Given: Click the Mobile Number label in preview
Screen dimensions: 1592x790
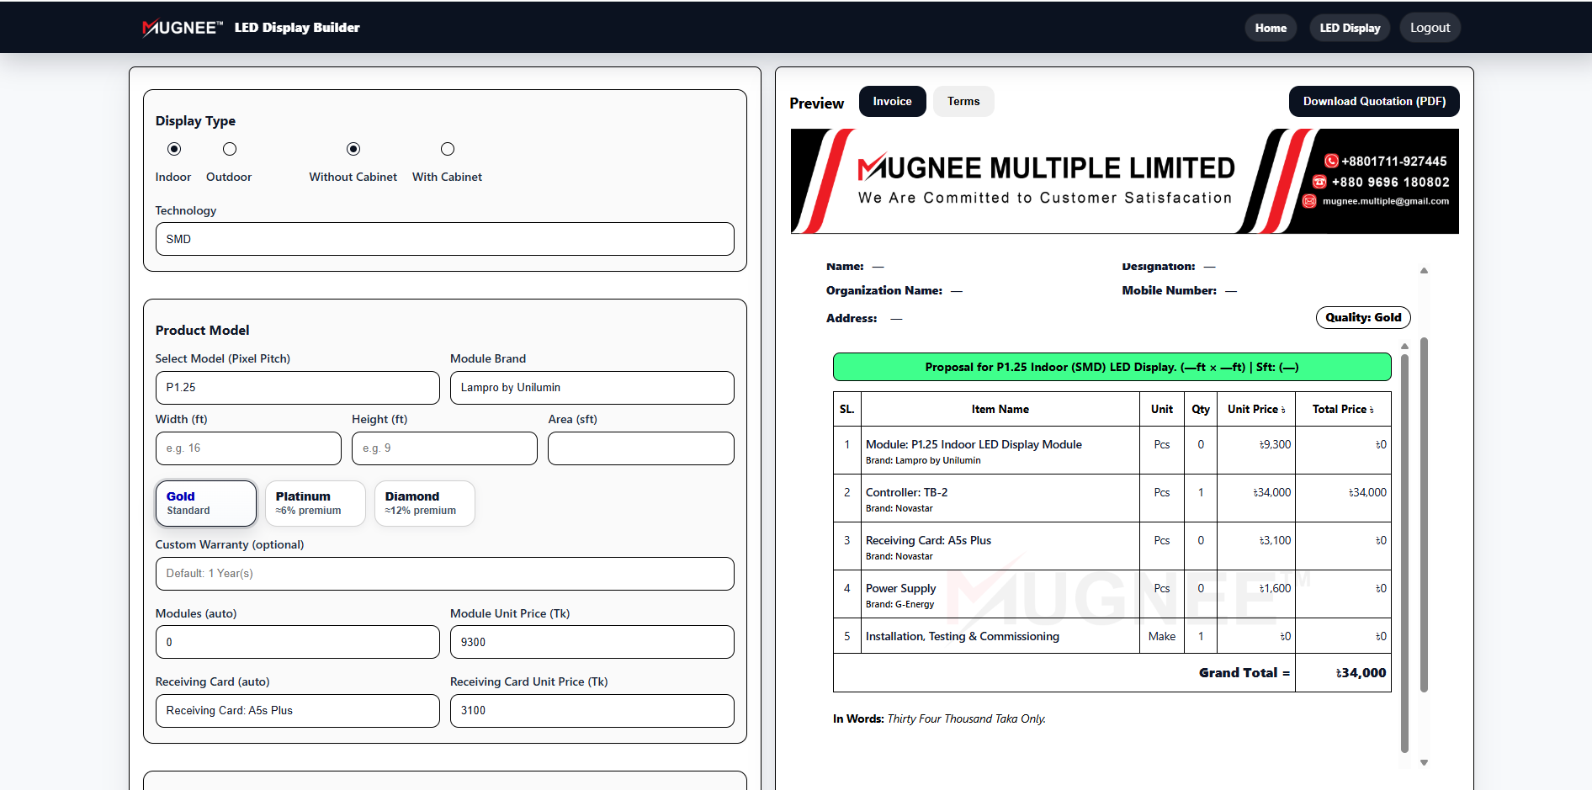Looking at the screenshot, I should point(1169,290).
